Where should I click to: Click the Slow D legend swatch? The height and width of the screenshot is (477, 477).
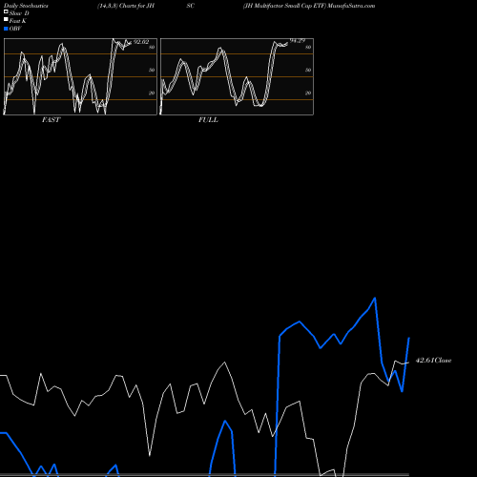pos(6,12)
